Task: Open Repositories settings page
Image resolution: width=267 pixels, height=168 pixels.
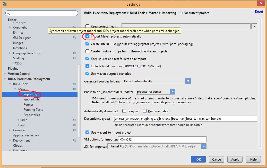Action: [x=32, y=115]
